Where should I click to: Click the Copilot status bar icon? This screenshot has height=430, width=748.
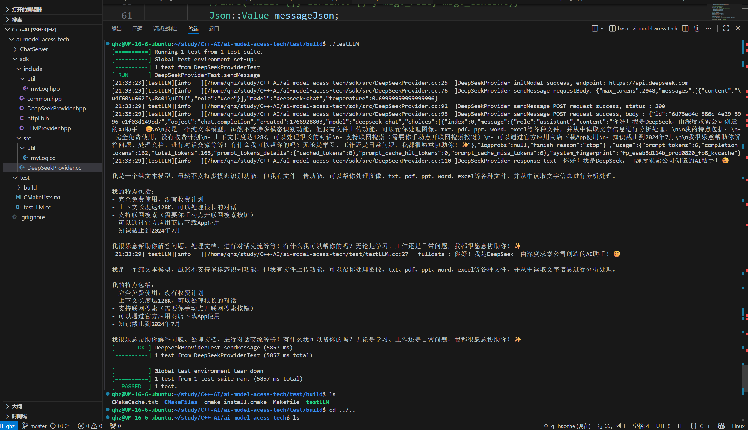click(721, 426)
